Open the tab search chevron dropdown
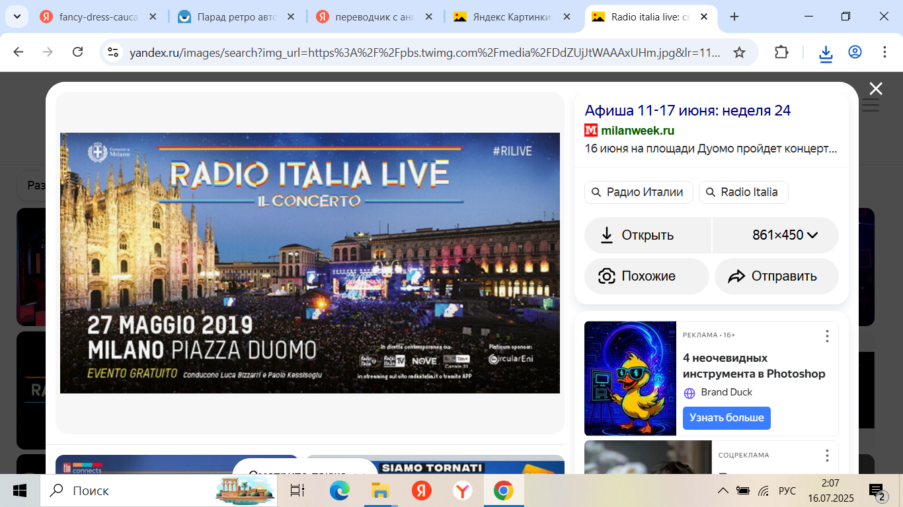The image size is (903, 507). click(x=17, y=17)
